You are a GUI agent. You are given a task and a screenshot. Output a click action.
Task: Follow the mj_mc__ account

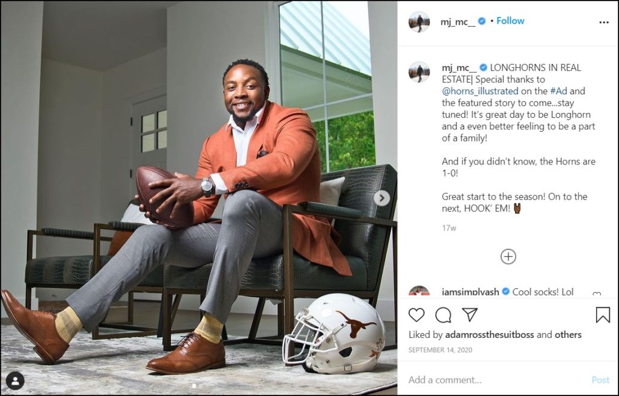click(x=510, y=21)
